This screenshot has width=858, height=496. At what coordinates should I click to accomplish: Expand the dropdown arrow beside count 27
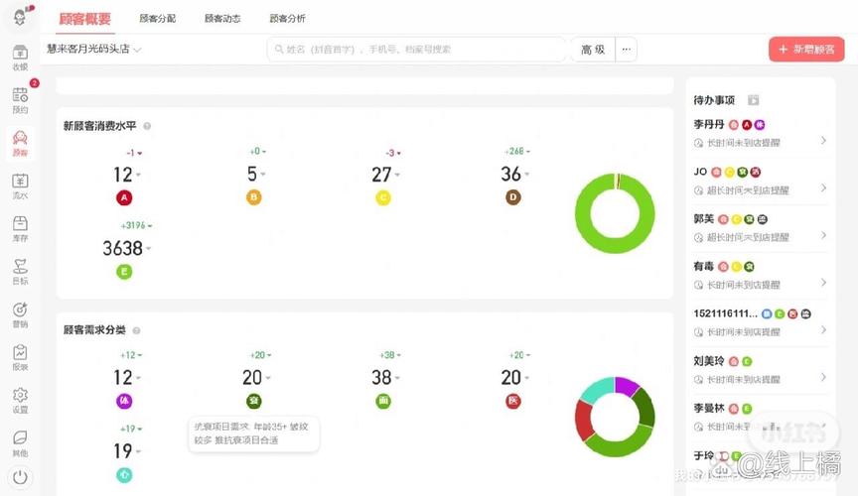(x=397, y=175)
